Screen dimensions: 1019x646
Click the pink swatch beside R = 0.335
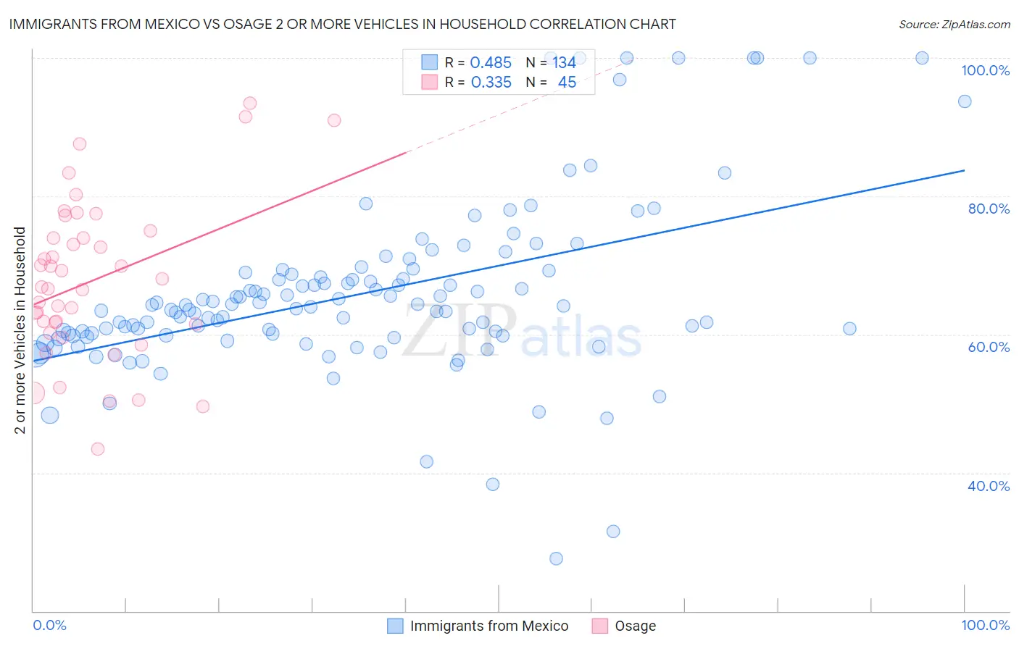tap(430, 82)
